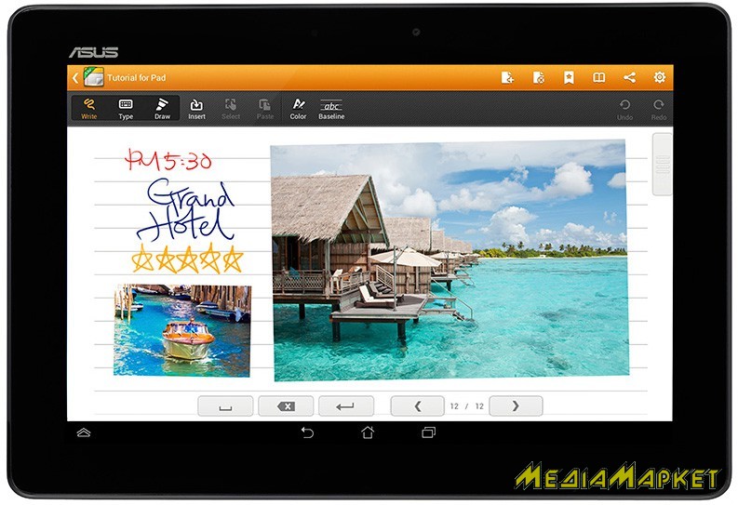The width and height of the screenshot is (738, 505).
Task: Open the notebook read view icon
Action: pyautogui.click(x=598, y=77)
